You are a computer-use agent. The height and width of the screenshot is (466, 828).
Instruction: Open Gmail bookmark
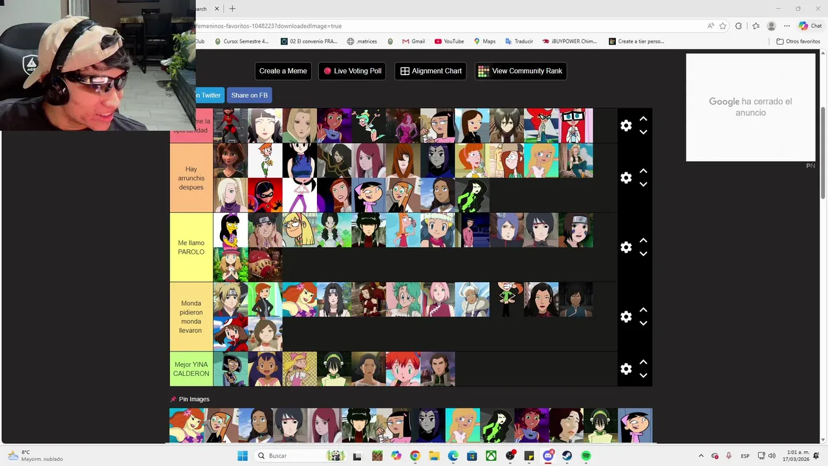point(413,41)
